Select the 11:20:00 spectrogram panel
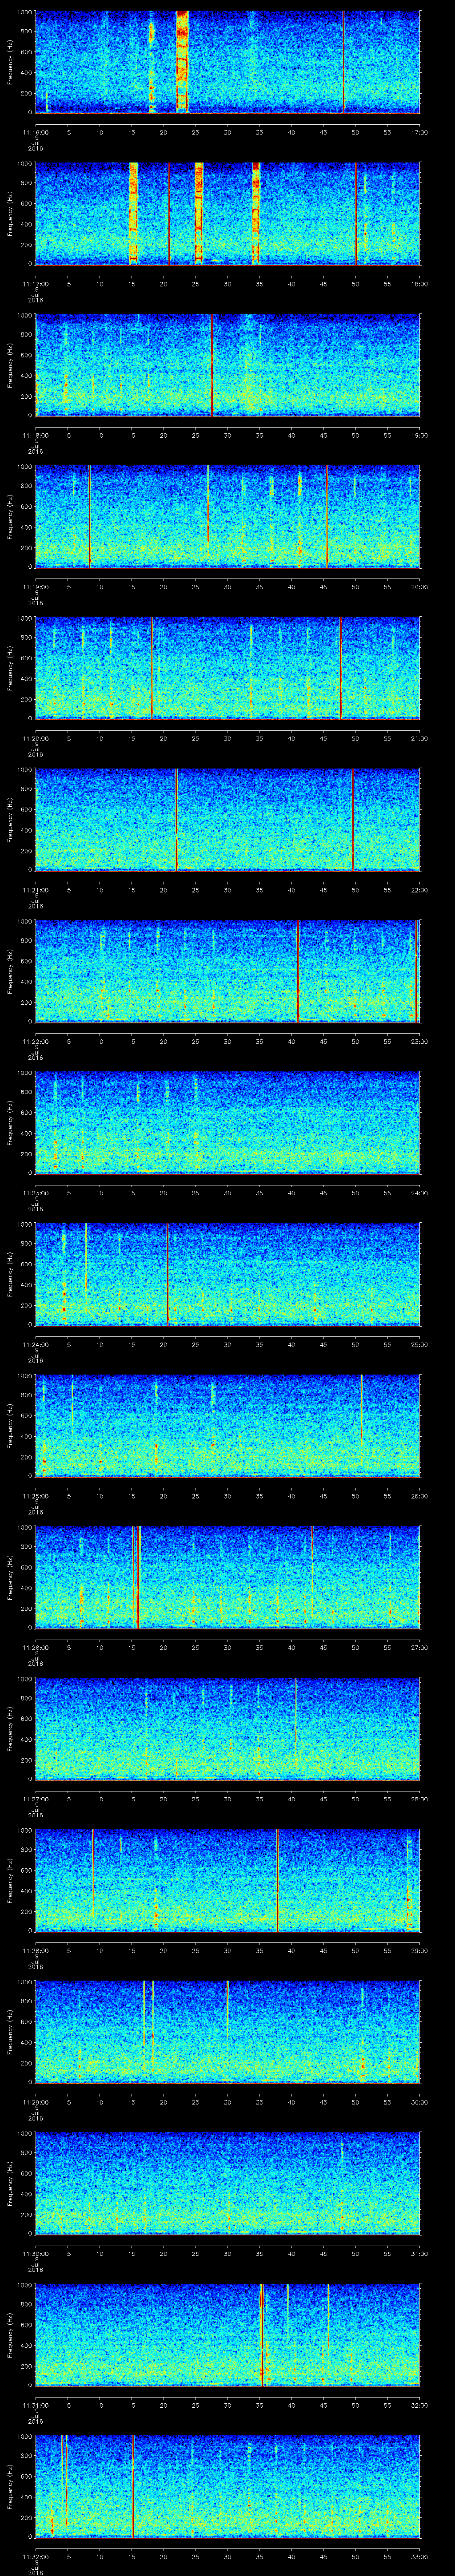The width and height of the screenshot is (455, 2576). (x=227, y=668)
